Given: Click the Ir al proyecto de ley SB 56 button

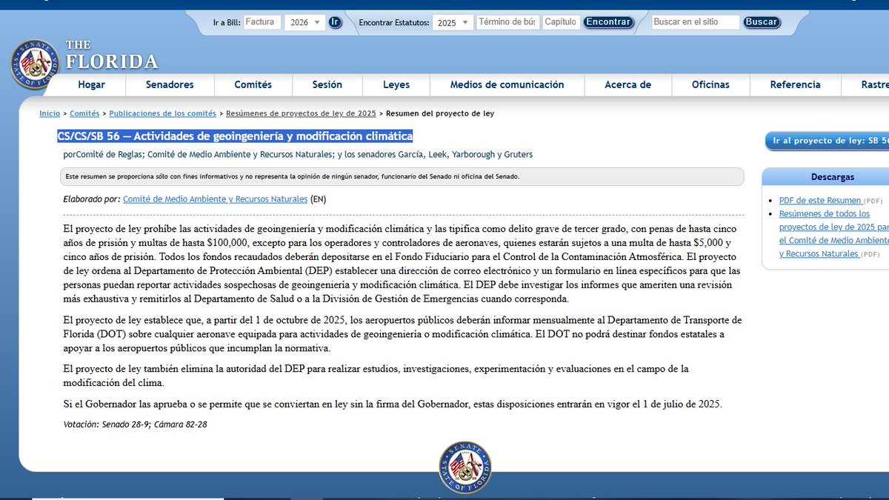Looking at the screenshot, I should (827, 141).
